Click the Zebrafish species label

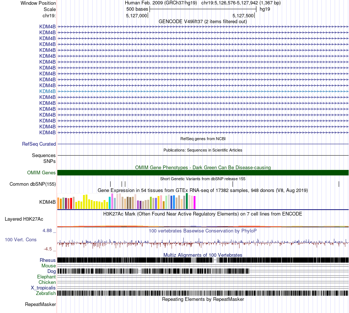coord(46,294)
